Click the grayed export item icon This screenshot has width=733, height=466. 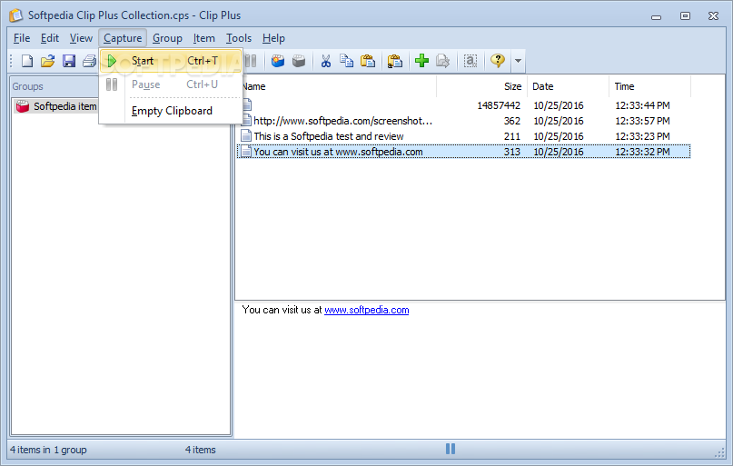point(442,61)
